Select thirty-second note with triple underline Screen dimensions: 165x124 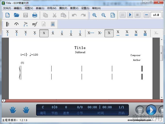point(136,33)
